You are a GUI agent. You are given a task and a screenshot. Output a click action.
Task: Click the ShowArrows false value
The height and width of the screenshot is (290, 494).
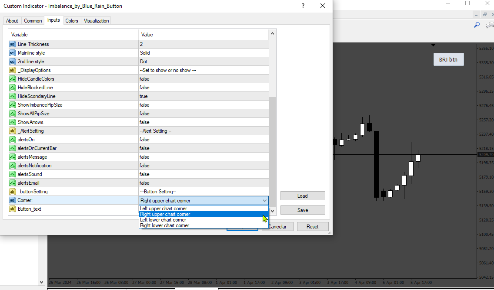(x=145, y=122)
